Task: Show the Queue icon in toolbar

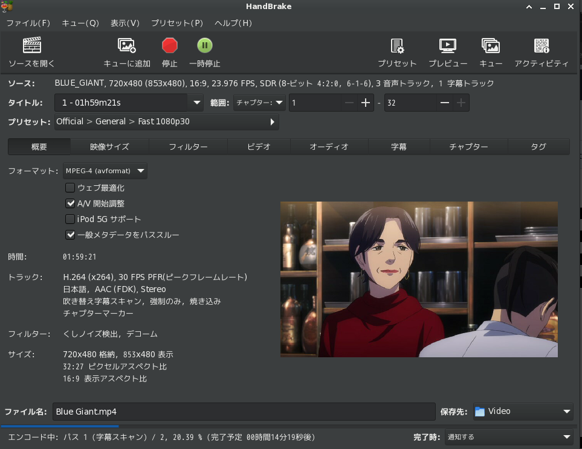Action: (491, 46)
